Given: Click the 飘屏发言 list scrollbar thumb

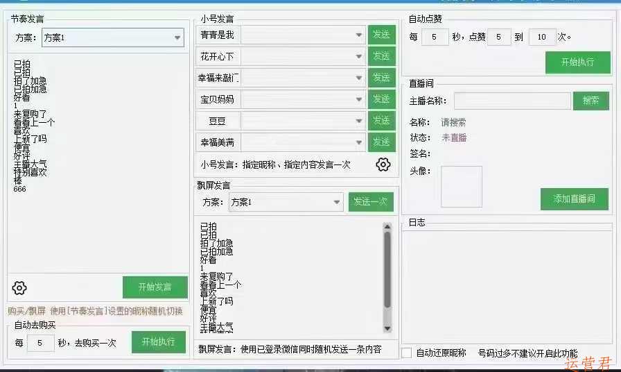Looking at the screenshot, I should pos(387,270).
